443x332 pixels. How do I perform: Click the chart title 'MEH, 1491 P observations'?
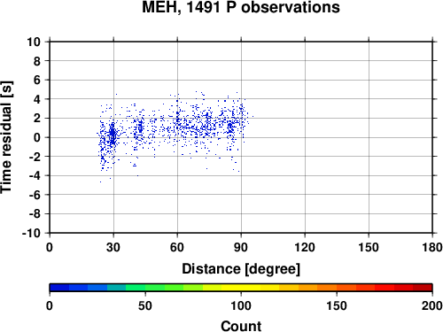(x=241, y=7)
